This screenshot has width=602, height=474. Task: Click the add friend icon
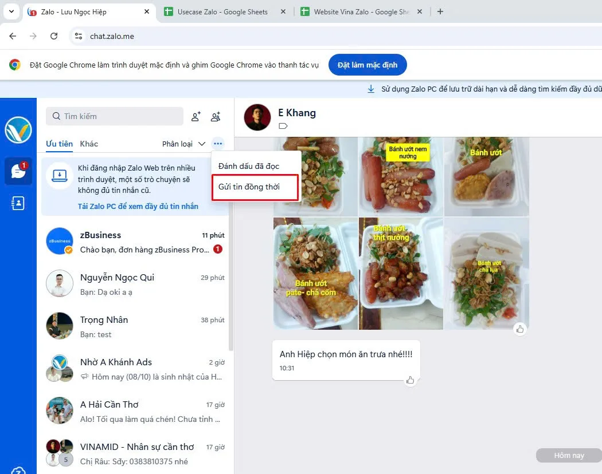[196, 117]
